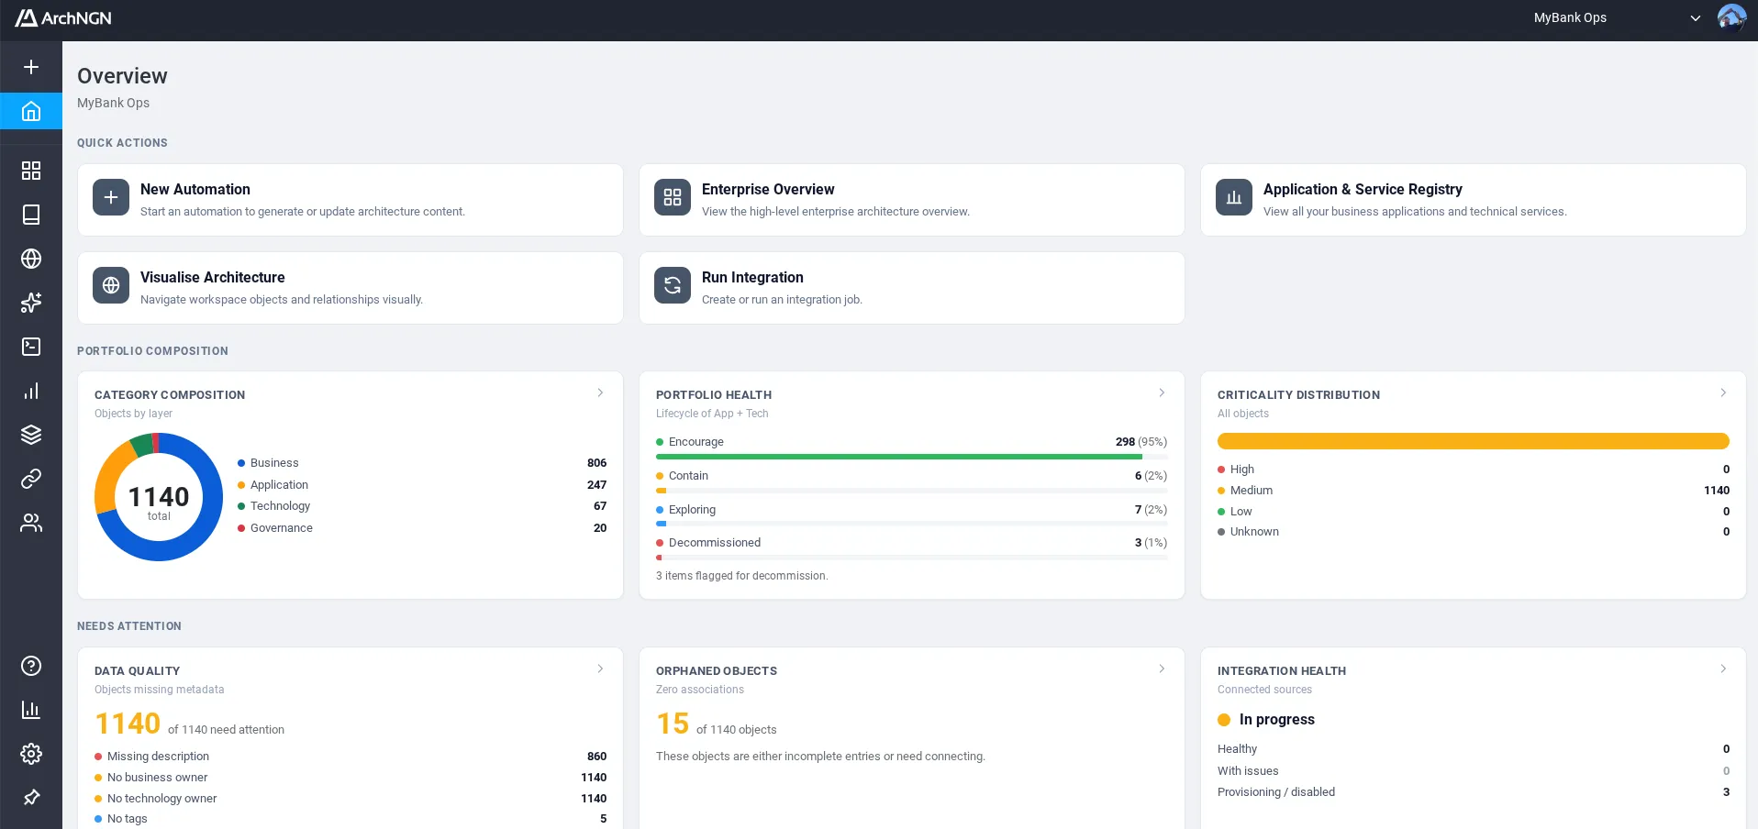Click the Exploring lifecycle row
This screenshot has height=829, width=1758.
[x=912, y=510]
